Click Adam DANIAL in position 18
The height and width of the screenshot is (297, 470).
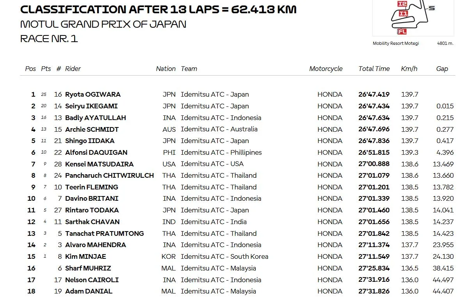pyautogui.click(x=89, y=291)
